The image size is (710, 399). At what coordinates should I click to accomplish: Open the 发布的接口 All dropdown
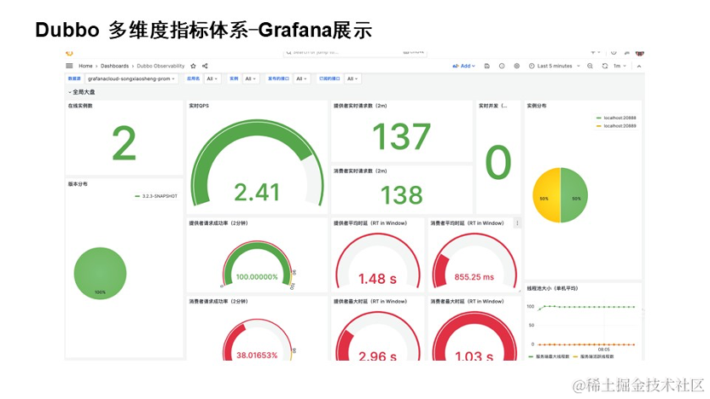pos(301,78)
